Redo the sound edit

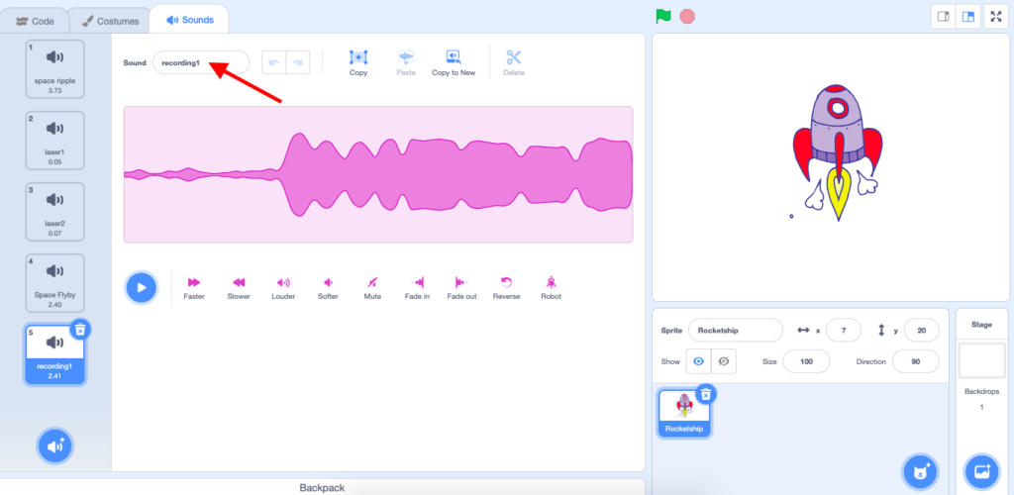pyautogui.click(x=297, y=62)
